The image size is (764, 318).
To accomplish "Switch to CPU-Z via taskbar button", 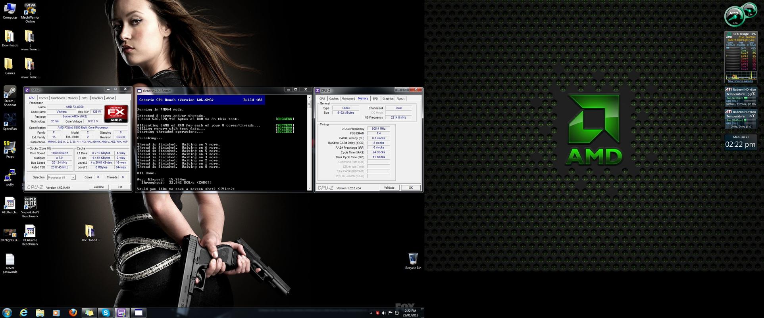I will pos(122,313).
